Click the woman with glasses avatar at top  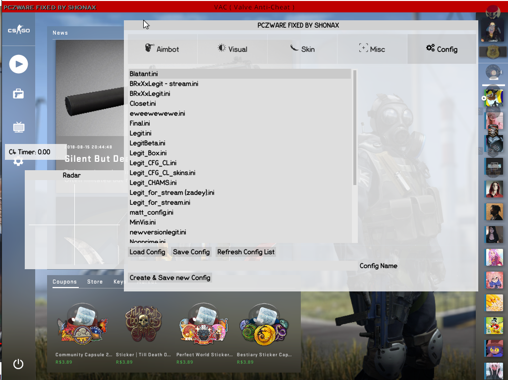pyautogui.click(x=493, y=31)
